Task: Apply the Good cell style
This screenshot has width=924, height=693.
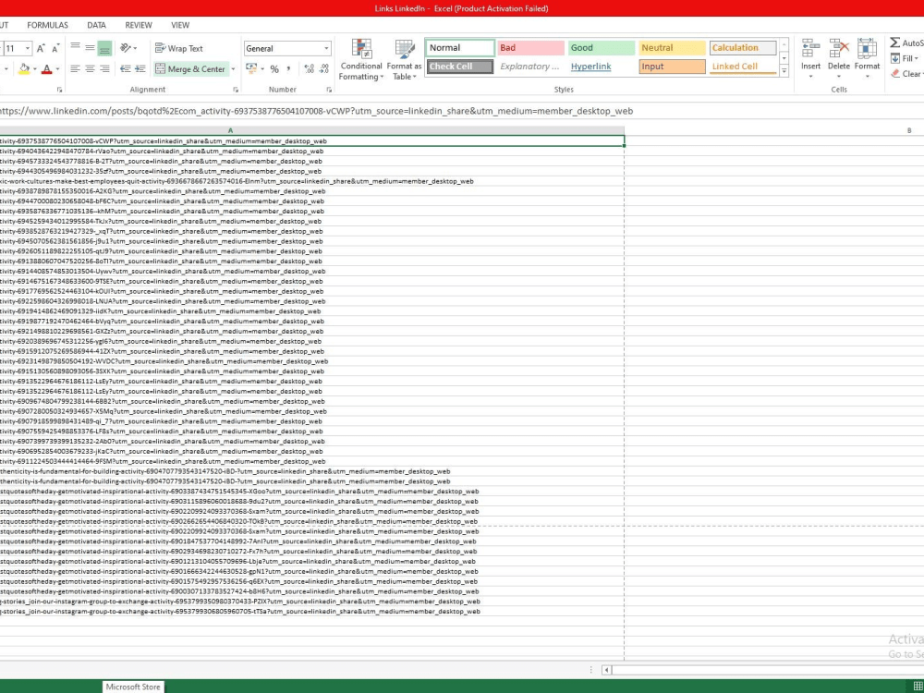Action: 602,48
